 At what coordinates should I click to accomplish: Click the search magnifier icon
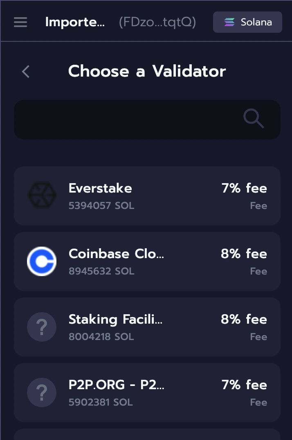[254, 118]
